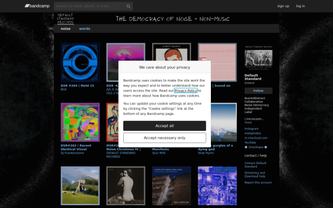Open the Privacy Policy link in the dialog

(186, 90)
